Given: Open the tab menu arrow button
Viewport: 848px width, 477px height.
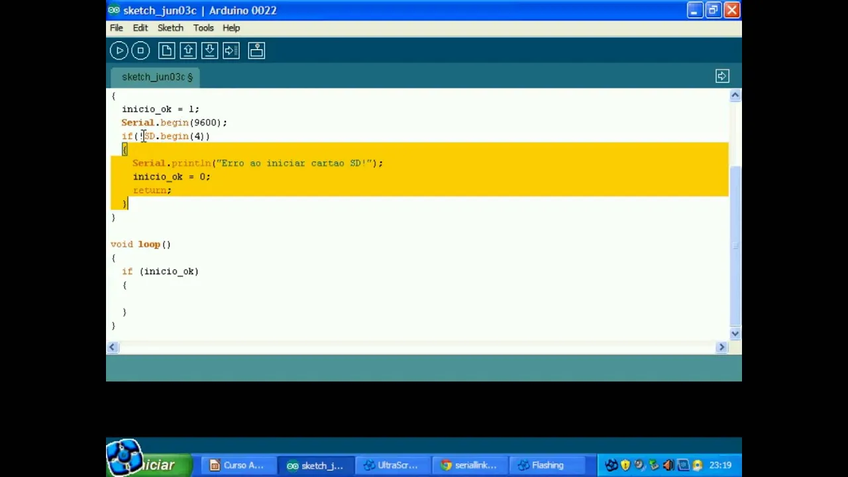Looking at the screenshot, I should click(722, 76).
